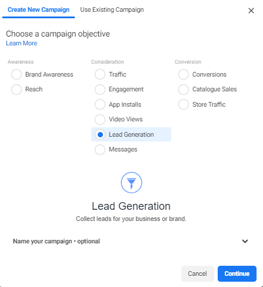Click the Continue button
Image resolution: width=263 pixels, height=287 pixels.
pyautogui.click(x=237, y=273)
